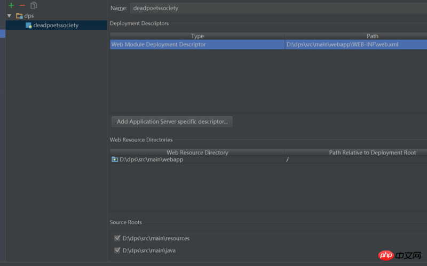Viewport: 427px width, 266px height.
Task: Click Path Relative to Deployment Root header
Action: [372, 152]
